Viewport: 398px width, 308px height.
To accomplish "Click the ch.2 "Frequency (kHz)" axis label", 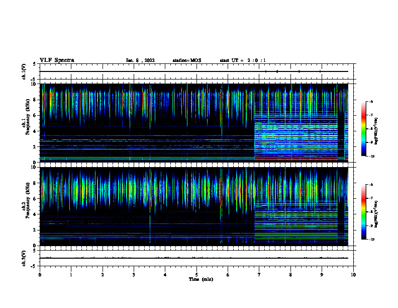I will (28, 200).
